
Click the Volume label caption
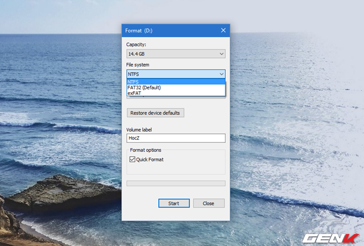point(139,130)
